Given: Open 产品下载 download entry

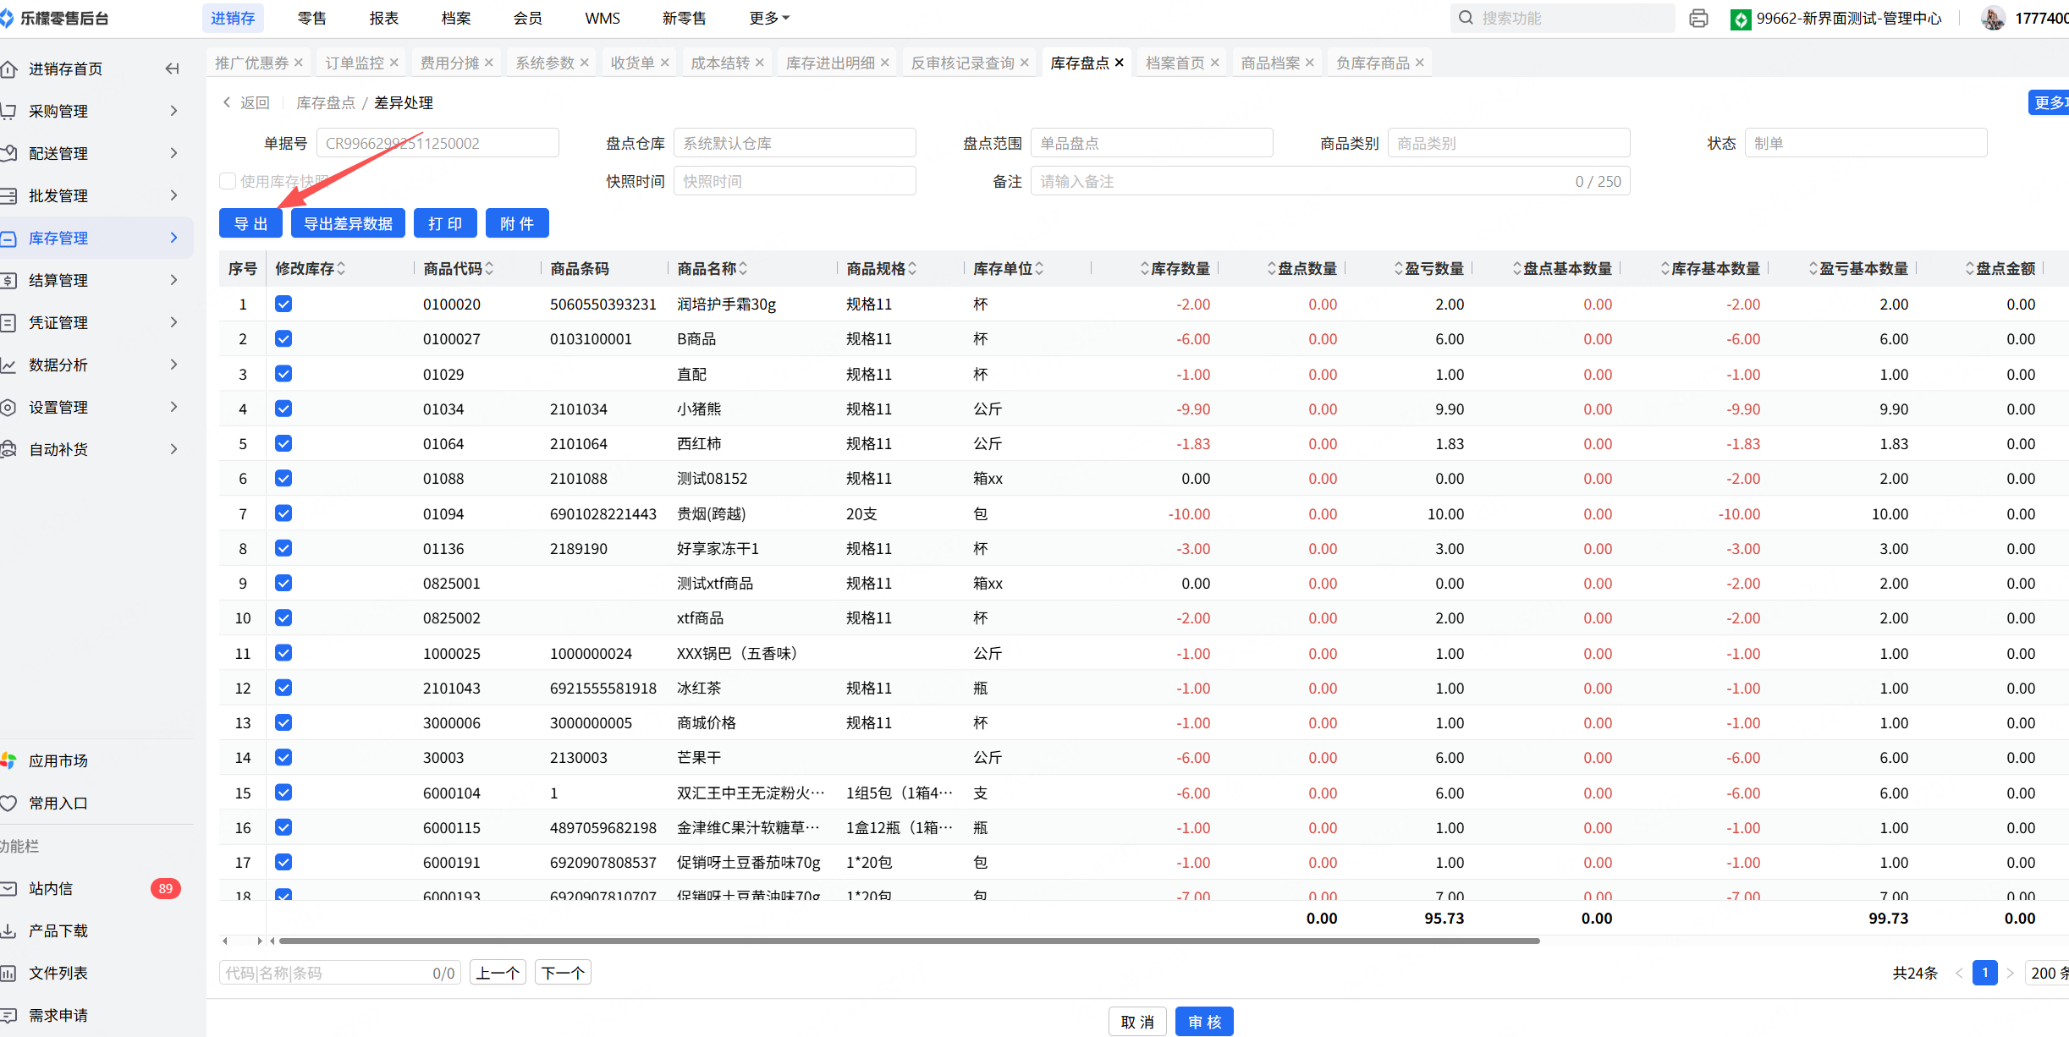Looking at the screenshot, I should click(58, 930).
